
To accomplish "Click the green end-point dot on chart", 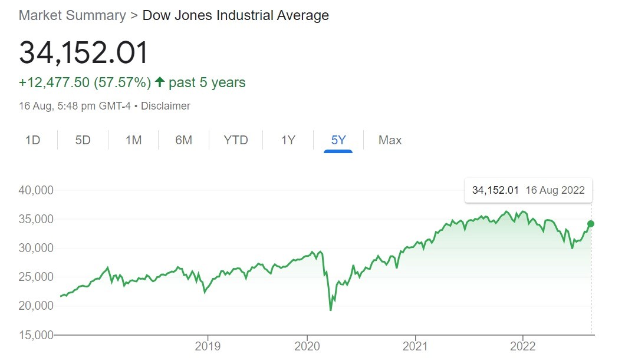I will click(x=591, y=224).
